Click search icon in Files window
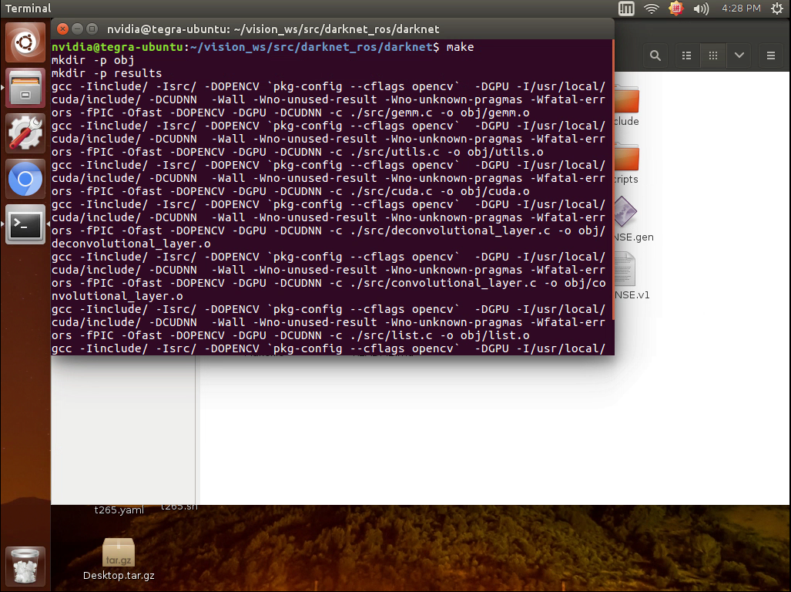 (655, 55)
